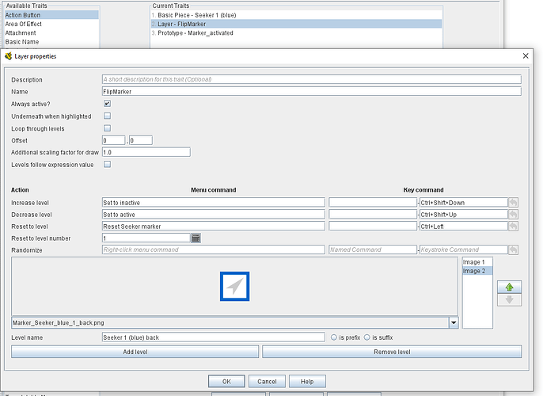Select the 'is prefix' radio button

point(335,337)
